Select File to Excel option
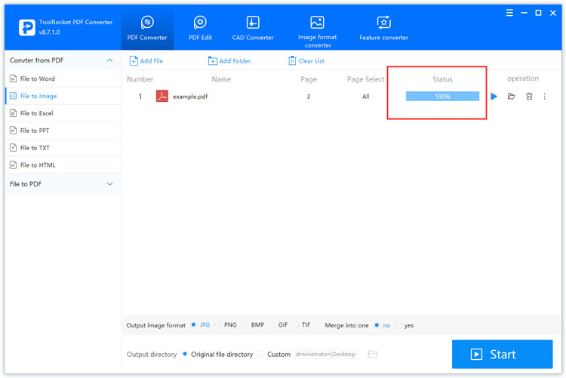Image resolution: width=566 pixels, height=378 pixels. click(x=63, y=113)
